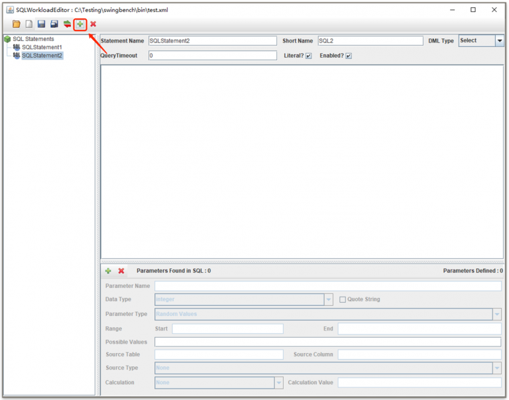Save the workload with the floppy disk icon
This screenshot has width=509, height=400.
pos(41,24)
